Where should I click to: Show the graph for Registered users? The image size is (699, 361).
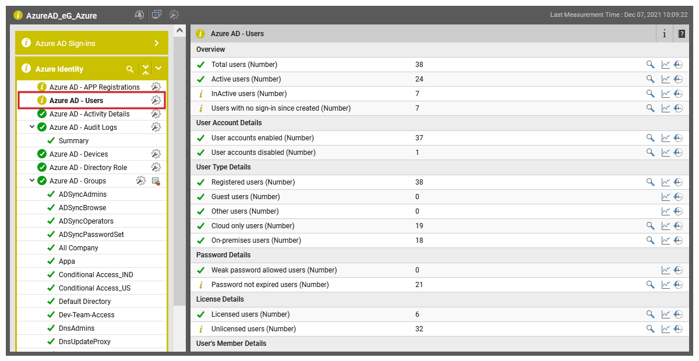[x=666, y=182]
